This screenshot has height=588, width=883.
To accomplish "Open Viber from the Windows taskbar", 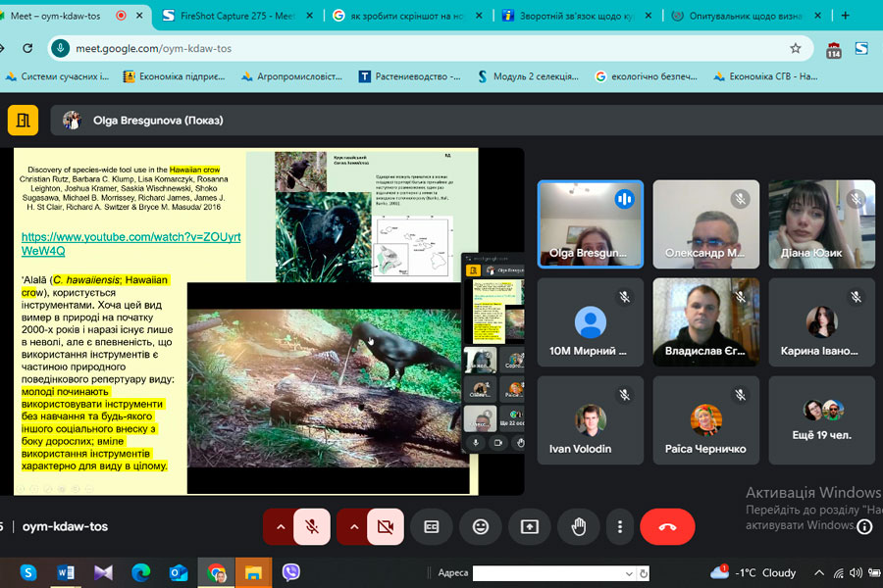I will [x=290, y=572].
